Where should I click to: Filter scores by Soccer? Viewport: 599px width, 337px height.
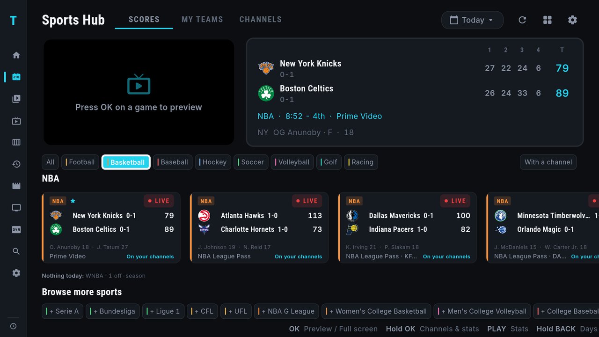click(x=251, y=162)
